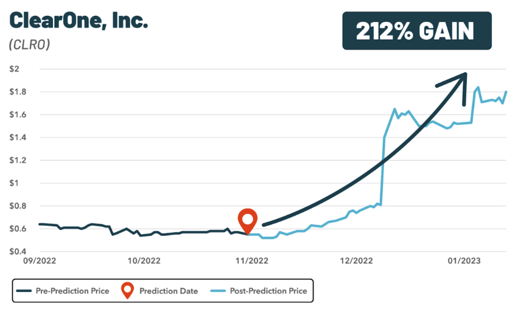Select the 10/2022 x-axis date label
This screenshot has width=512, height=309.
(141, 261)
